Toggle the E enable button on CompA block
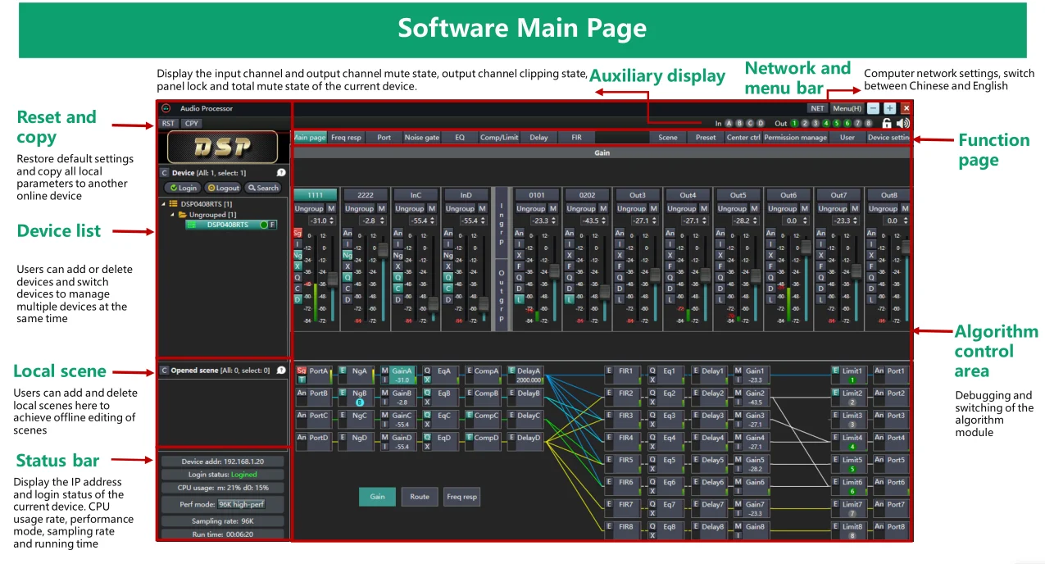This screenshot has height=564, width=1045. (x=469, y=371)
